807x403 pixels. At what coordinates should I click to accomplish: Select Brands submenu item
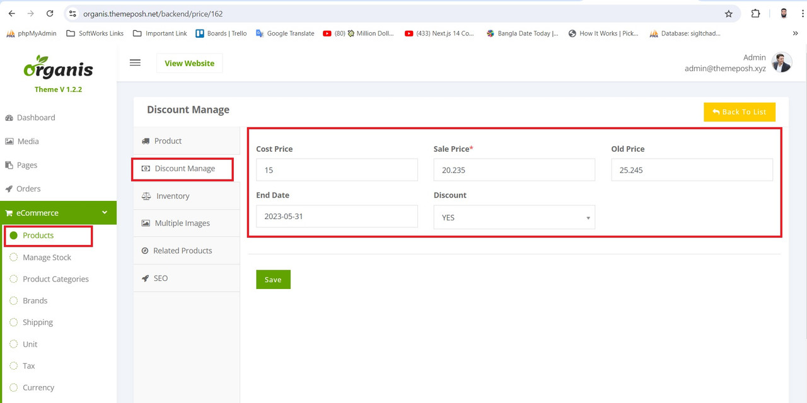pyautogui.click(x=35, y=301)
